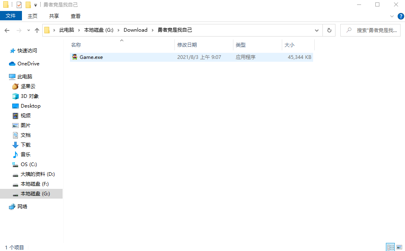Click 勇者竟是我自己 breadcrumb in address bar
The width and height of the screenshot is (405, 251).
click(x=175, y=30)
